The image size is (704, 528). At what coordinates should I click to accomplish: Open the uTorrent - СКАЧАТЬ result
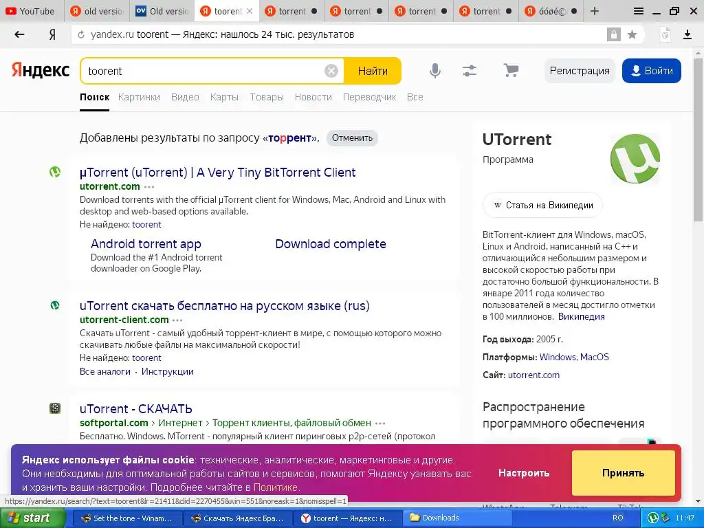click(x=136, y=409)
